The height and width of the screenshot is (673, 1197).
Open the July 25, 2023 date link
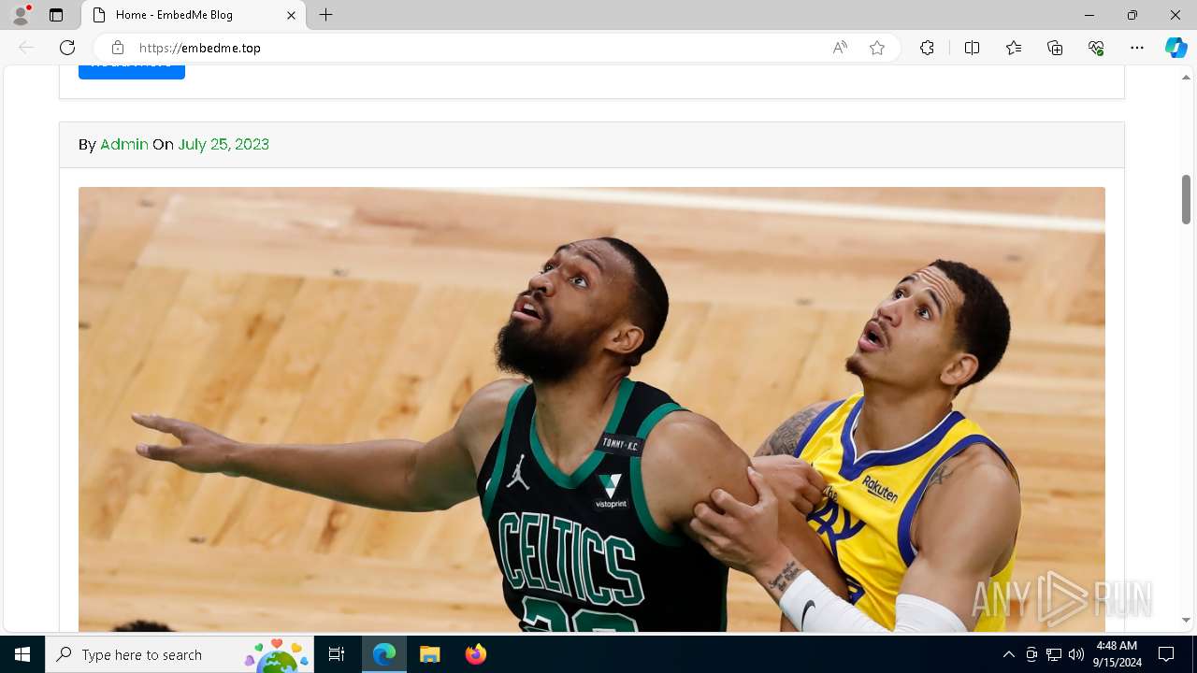point(224,144)
